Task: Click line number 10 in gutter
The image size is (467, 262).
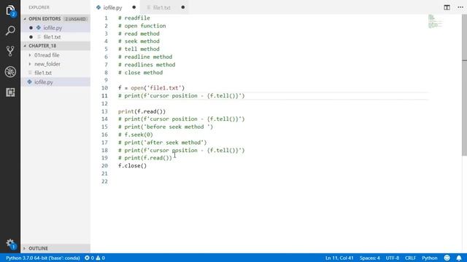Action: pyautogui.click(x=104, y=88)
